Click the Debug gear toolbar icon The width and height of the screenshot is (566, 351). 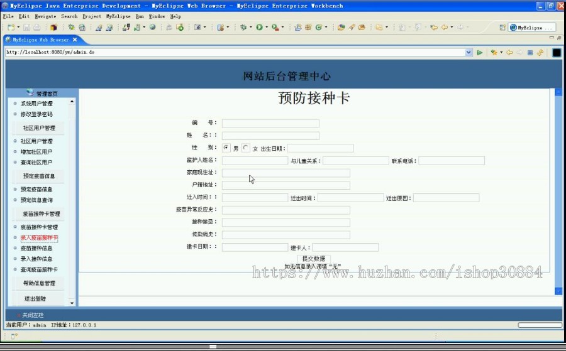243,27
